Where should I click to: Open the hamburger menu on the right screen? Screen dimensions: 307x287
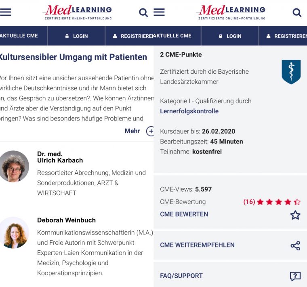click(x=159, y=12)
